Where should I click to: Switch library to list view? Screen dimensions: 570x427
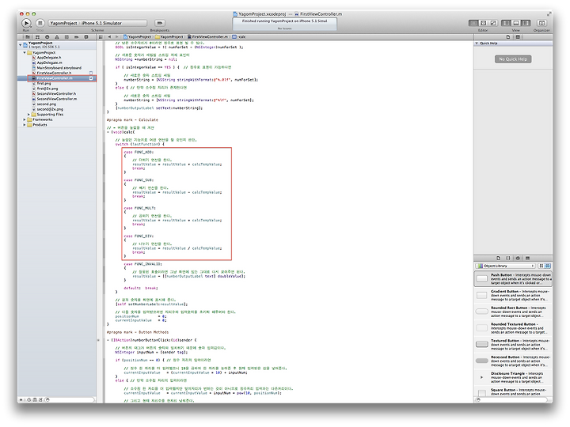[x=548, y=266]
